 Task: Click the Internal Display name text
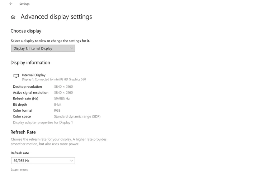[34, 75]
